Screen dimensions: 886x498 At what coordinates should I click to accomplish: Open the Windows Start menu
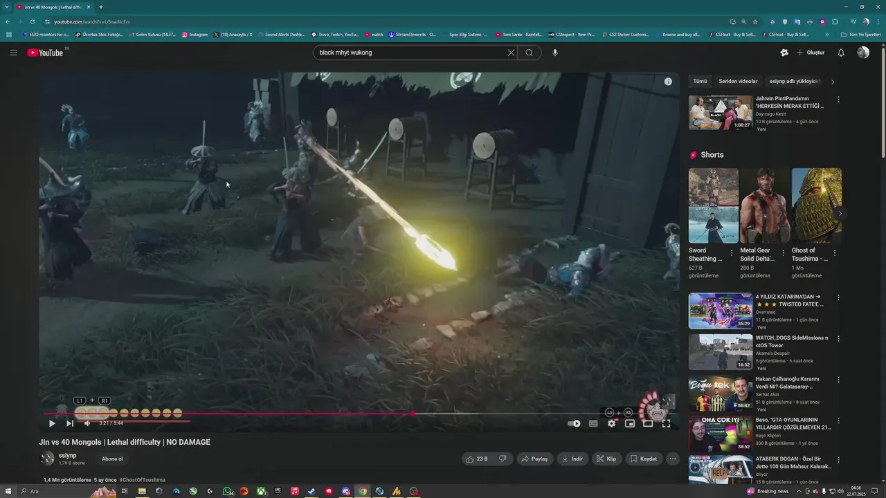point(8,491)
